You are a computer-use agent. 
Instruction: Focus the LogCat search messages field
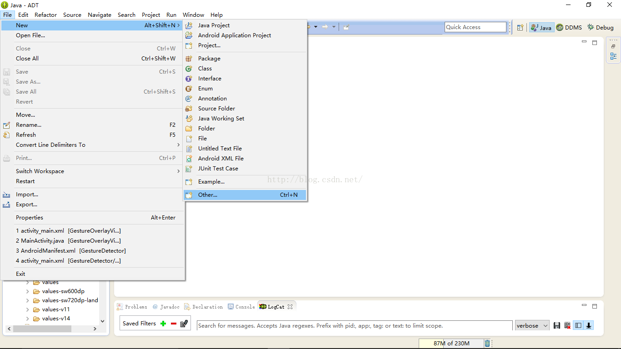pyautogui.click(x=355, y=326)
